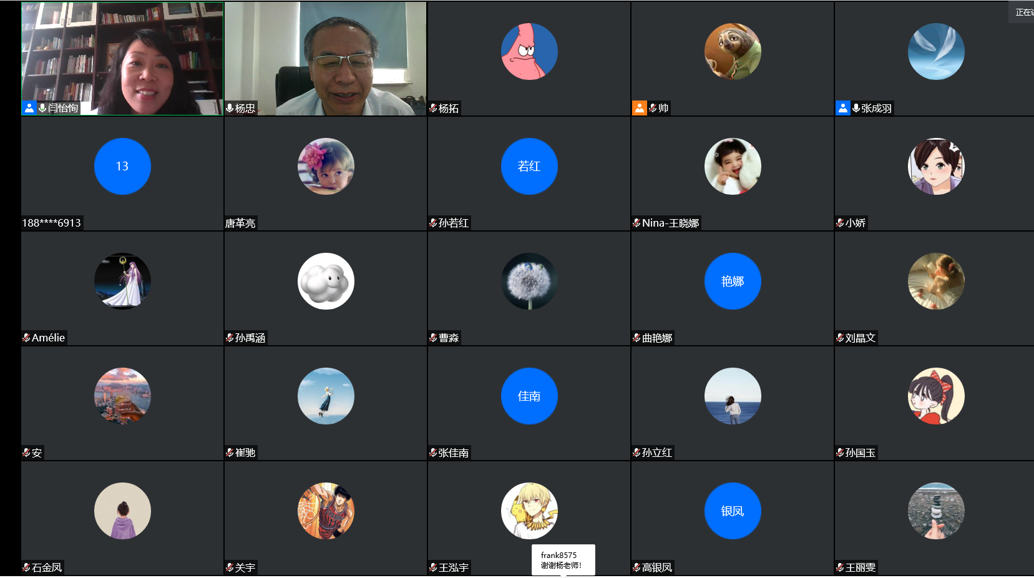The image size is (1034, 578).
Task: Click the muted mic icon for 高银凤
Action: [636, 567]
